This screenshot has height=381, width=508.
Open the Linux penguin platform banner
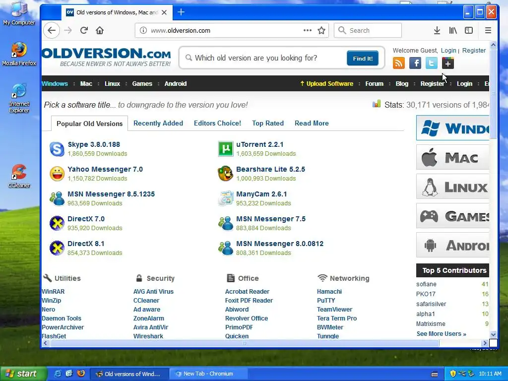coord(452,187)
